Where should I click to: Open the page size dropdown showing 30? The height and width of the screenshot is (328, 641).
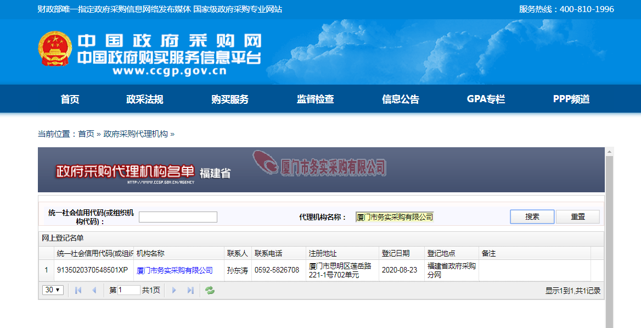click(x=53, y=290)
